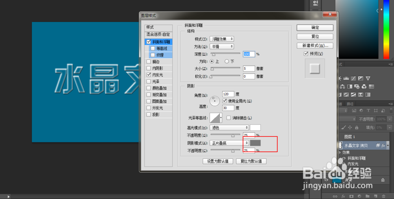
Task: Filter layers by shape layers
Action: (375, 111)
